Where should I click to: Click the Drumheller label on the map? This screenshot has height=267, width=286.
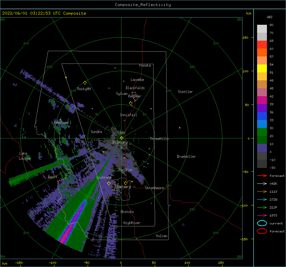click(x=186, y=157)
